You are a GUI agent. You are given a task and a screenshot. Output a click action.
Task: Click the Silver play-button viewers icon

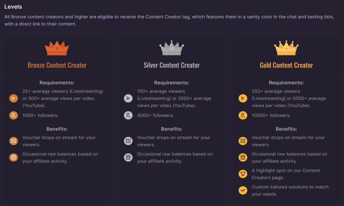128,98
